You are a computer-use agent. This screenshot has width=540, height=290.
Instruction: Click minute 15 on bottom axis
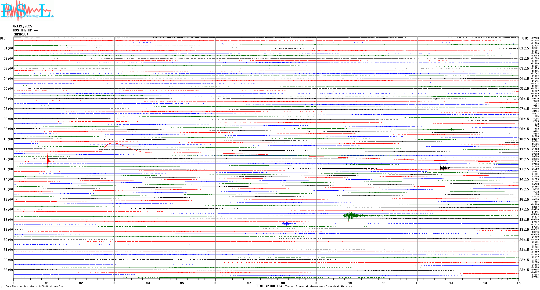518,283
